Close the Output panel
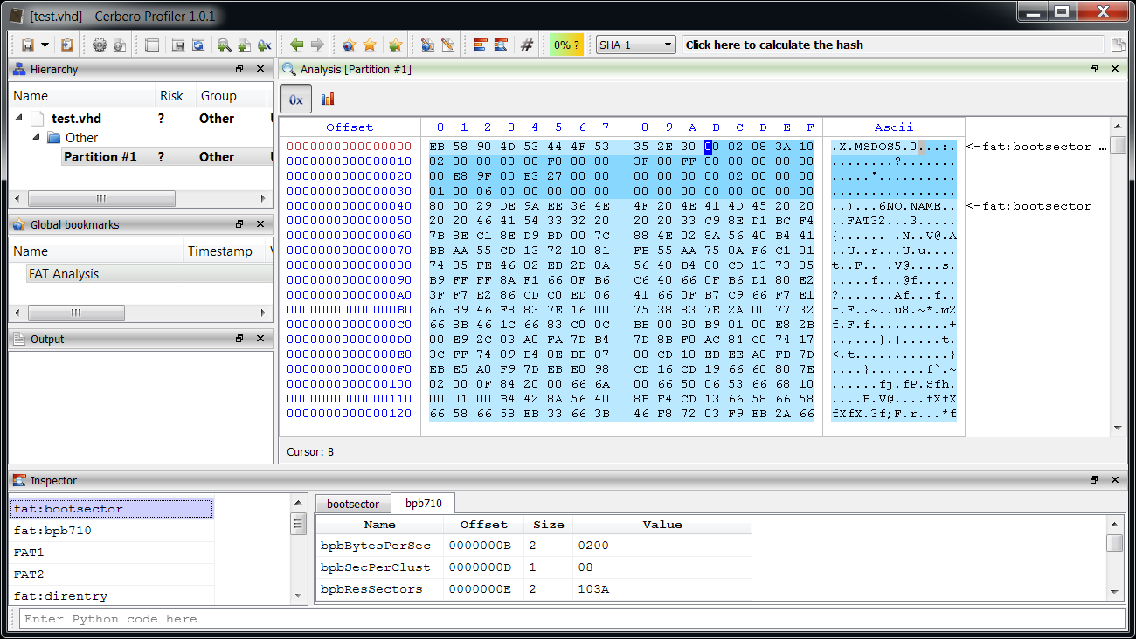The image size is (1136, 639). (x=260, y=339)
